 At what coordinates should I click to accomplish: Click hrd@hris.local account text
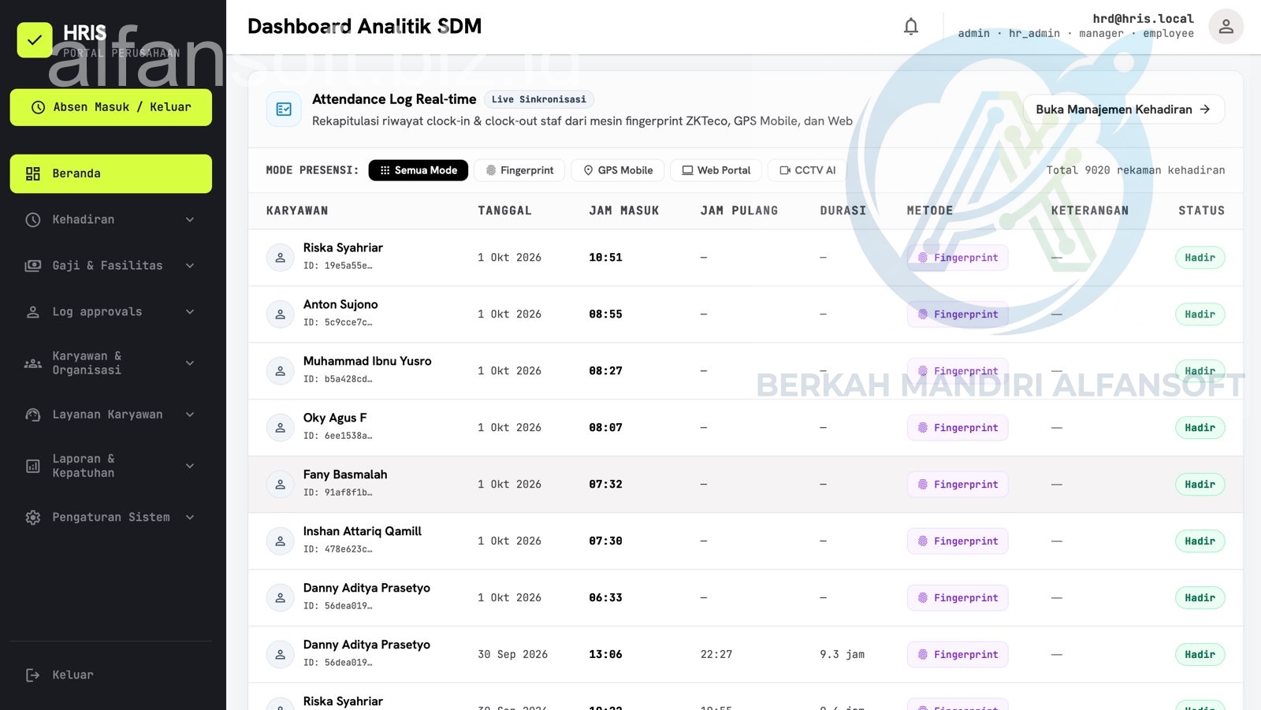1143,19
